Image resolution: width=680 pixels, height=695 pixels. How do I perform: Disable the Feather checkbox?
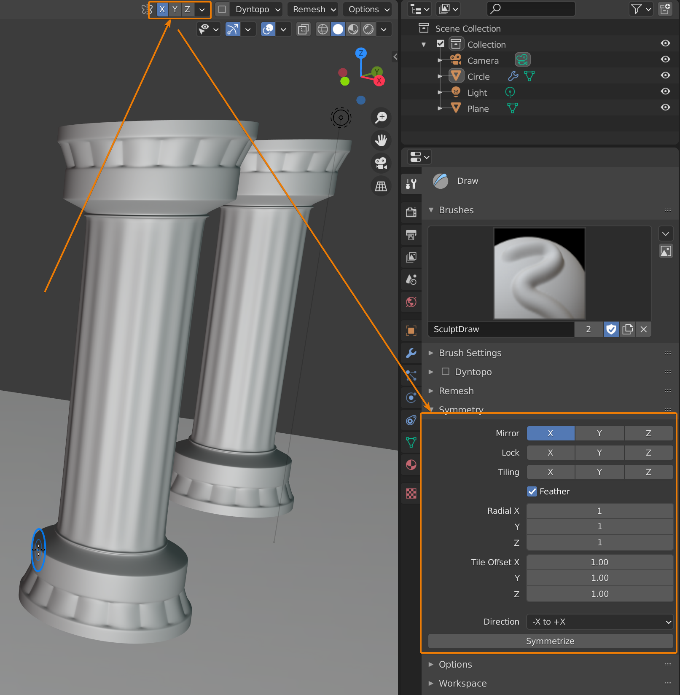(532, 491)
